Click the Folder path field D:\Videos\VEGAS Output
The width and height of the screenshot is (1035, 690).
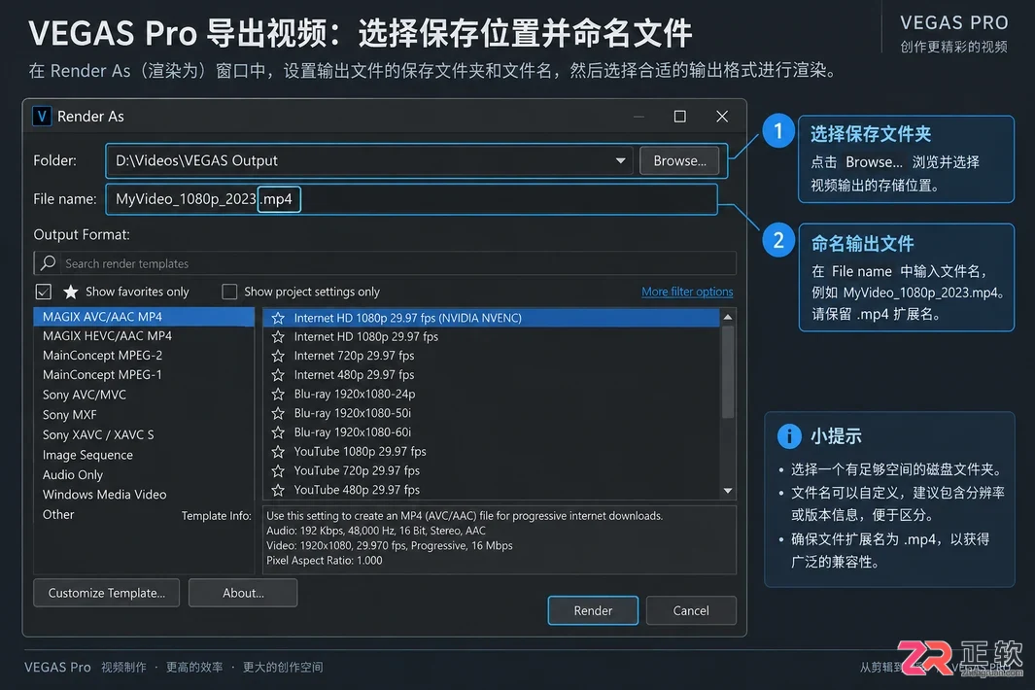(369, 160)
